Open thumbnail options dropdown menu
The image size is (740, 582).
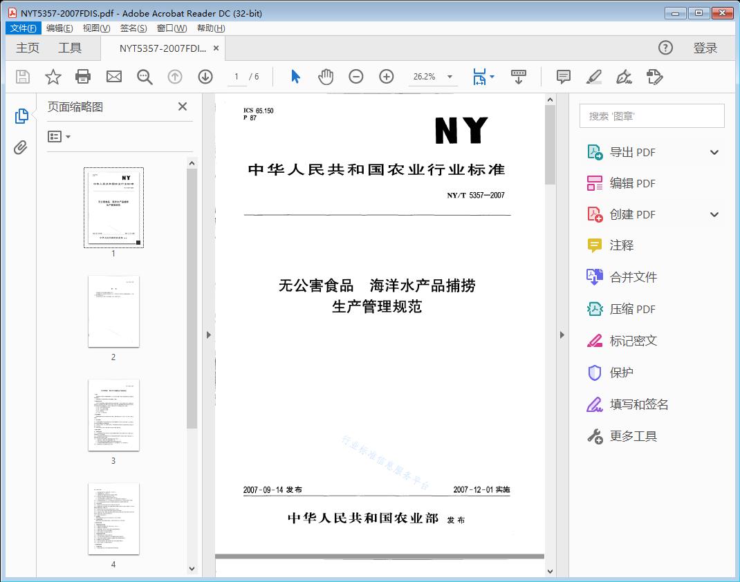click(x=59, y=137)
